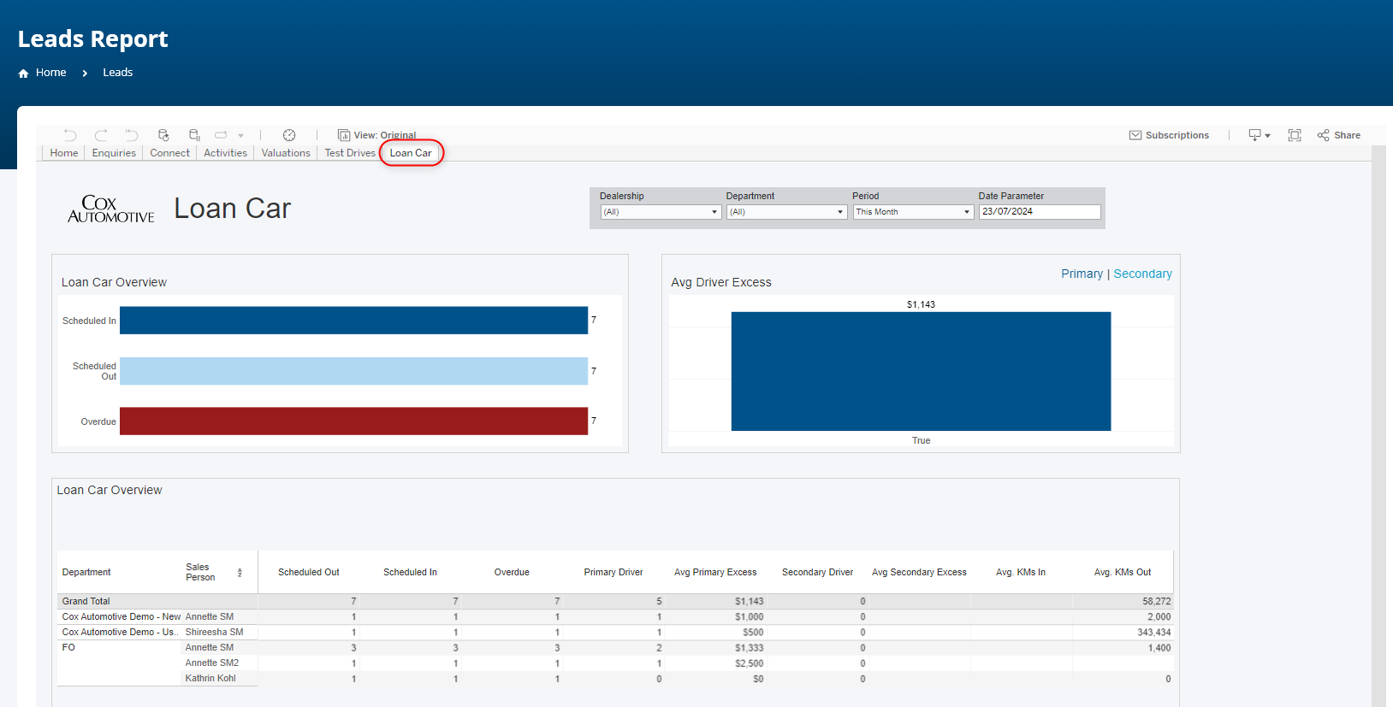
Task: Click the Undo arrow in toolbar
Action: 70,135
